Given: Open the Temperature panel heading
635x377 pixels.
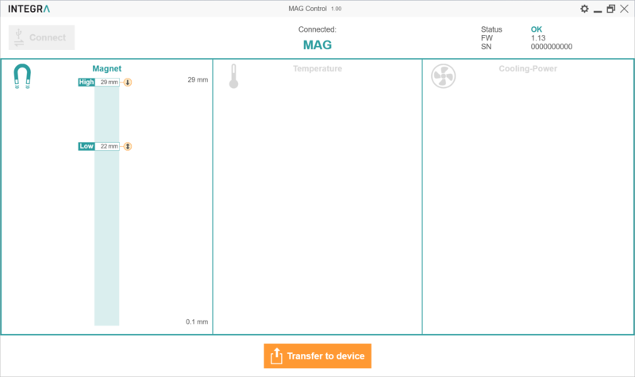Looking at the screenshot, I should (x=317, y=68).
